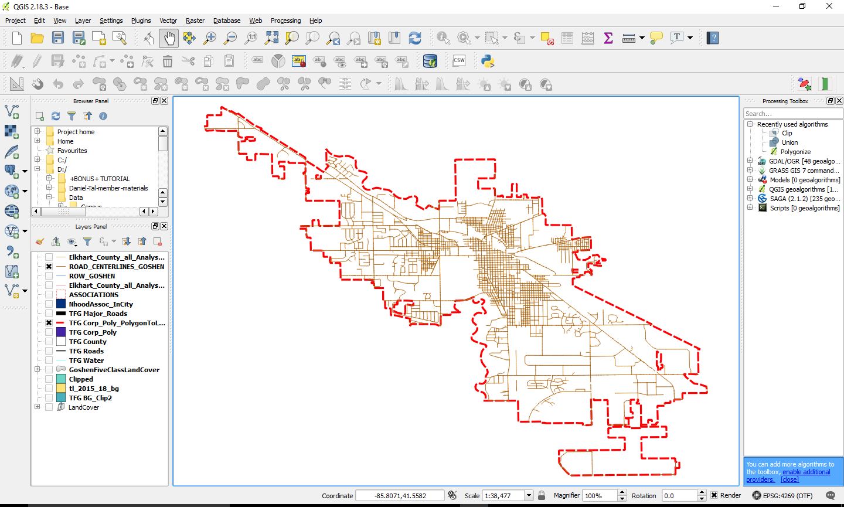844x507 pixels.
Task: Open the Help question mark icon
Action: (713, 38)
